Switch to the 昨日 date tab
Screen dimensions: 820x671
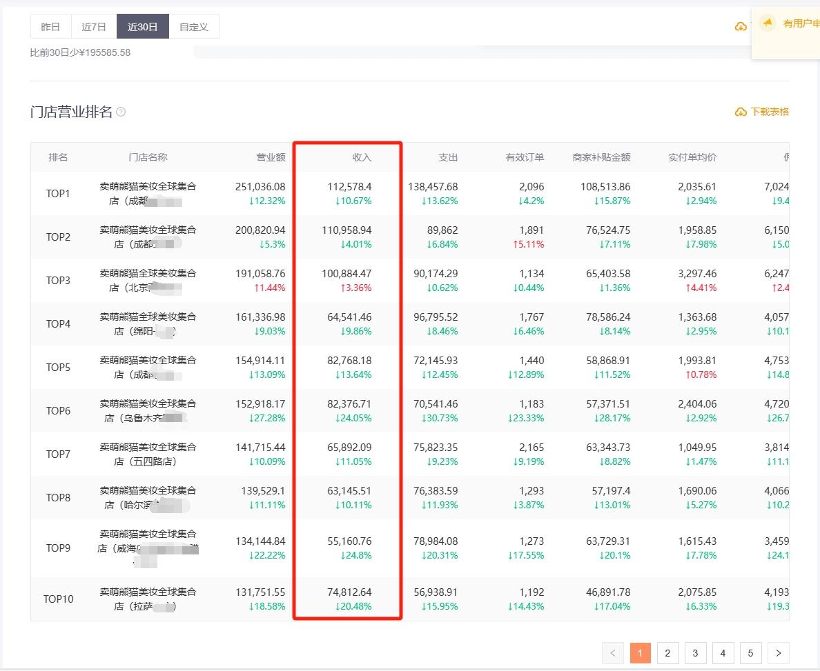click(x=50, y=26)
